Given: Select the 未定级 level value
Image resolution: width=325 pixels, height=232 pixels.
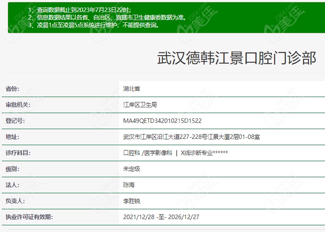Looking at the screenshot, I should [x=132, y=169].
